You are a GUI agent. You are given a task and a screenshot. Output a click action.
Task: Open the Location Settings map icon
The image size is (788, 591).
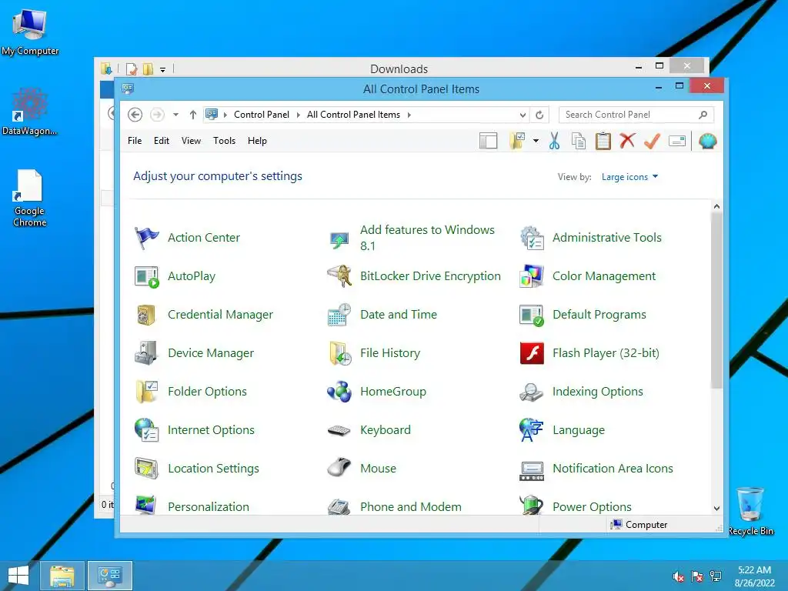(146, 469)
